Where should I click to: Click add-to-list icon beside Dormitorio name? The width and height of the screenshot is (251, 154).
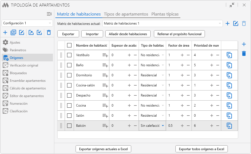(x=105, y=75)
